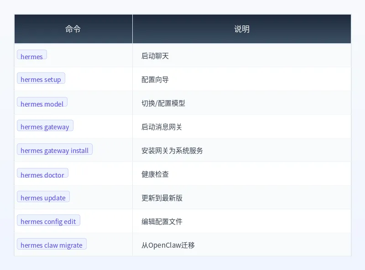Click the description 安装网关为系统服务
This screenshot has height=270, width=365.
[172, 151]
